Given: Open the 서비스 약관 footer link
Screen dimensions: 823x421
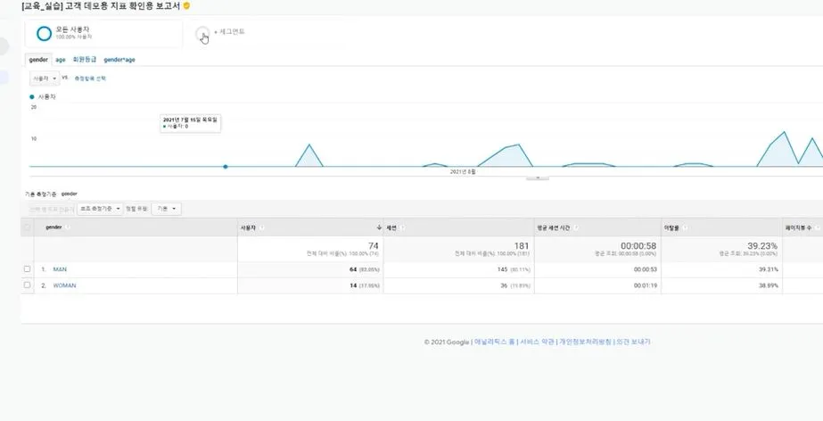Looking at the screenshot, I should point(537,342).
